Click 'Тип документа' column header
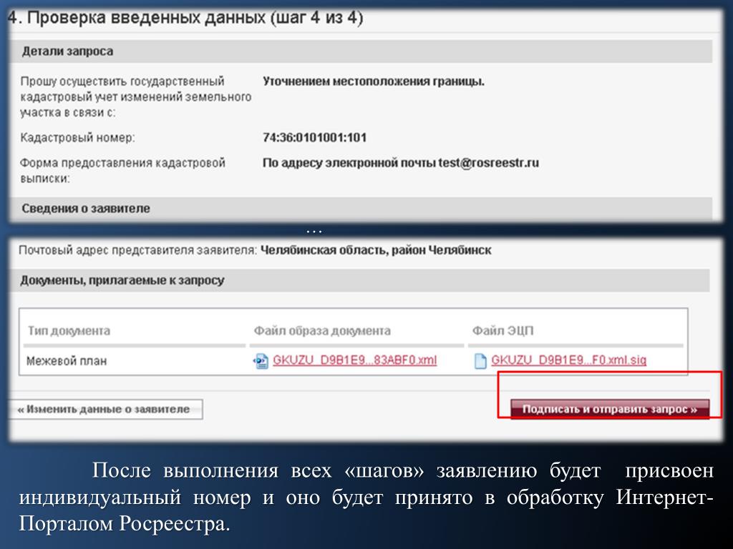The height and width of the screenshot is (549, 733). [x=69, y=330]
